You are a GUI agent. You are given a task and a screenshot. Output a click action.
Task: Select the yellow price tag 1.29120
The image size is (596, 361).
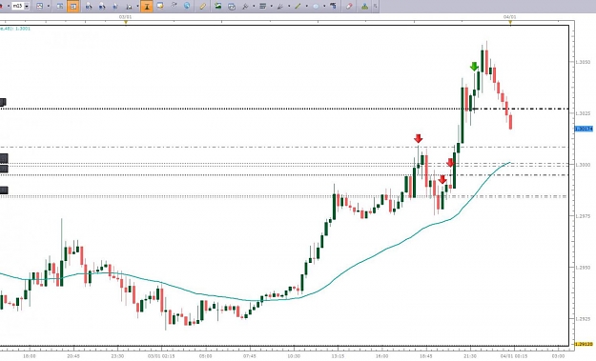(x=584, y=344)
